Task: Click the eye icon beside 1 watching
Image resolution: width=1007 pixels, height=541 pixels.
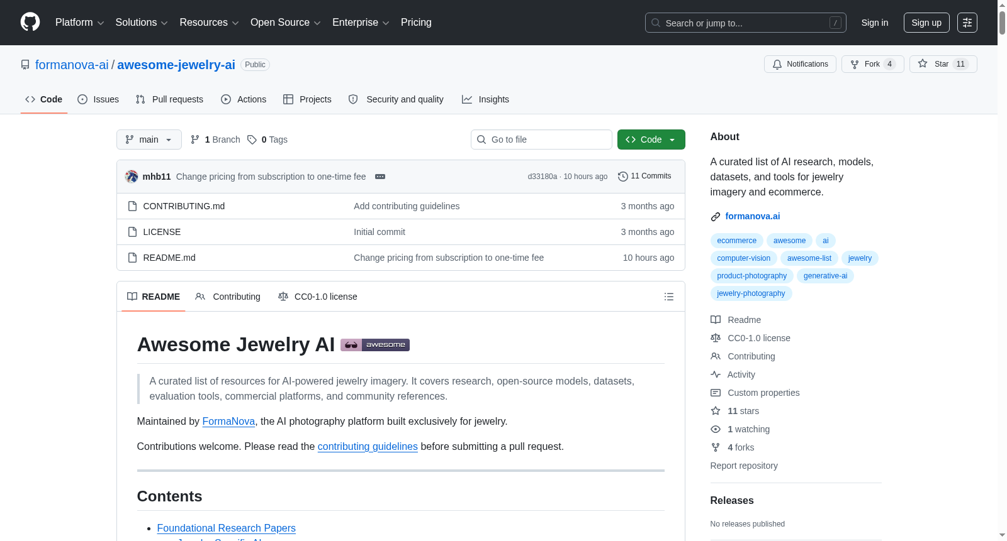Action: pos(716,429)
